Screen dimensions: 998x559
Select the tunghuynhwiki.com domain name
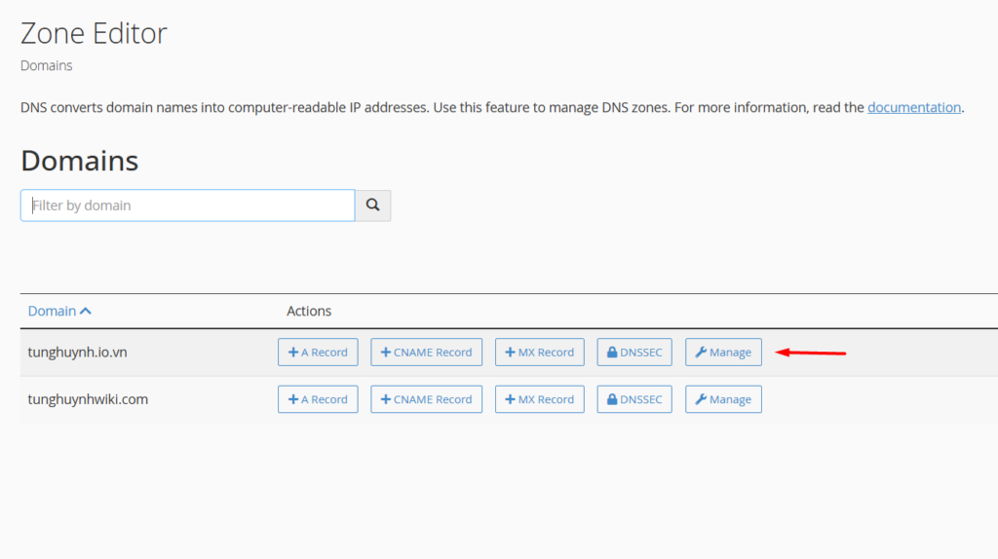pos(88,399)
